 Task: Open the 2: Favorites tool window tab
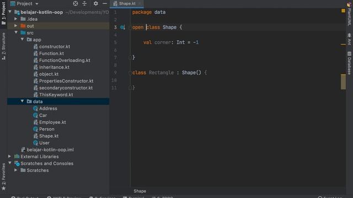3,177
